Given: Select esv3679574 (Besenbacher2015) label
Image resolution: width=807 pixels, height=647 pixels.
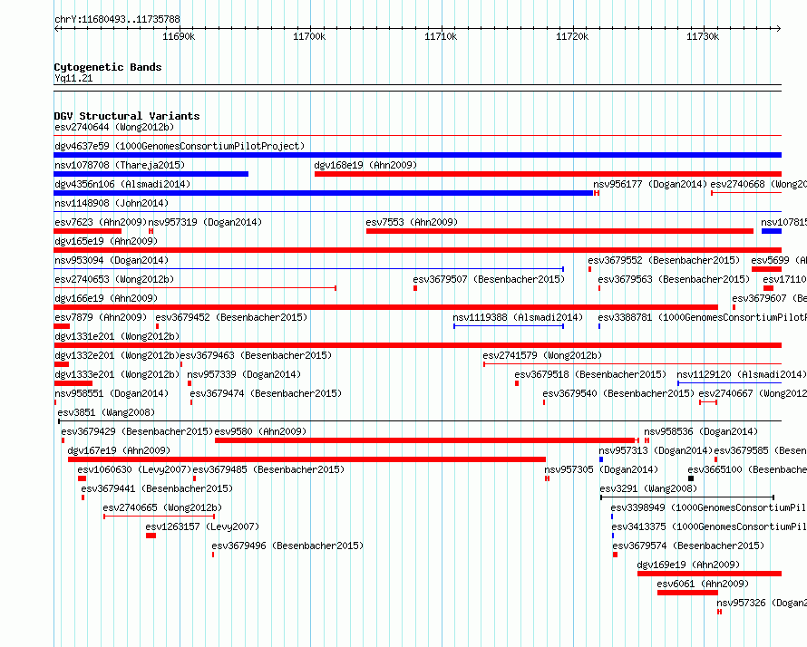Looking at the screenshot, I should (x=688, y=546).
